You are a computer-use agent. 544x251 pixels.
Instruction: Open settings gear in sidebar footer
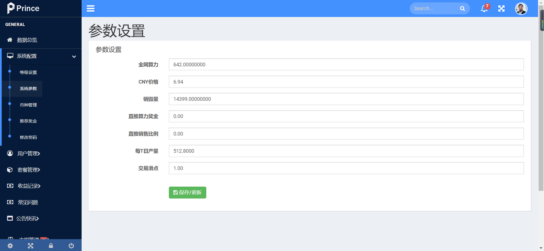pos(10,246)
